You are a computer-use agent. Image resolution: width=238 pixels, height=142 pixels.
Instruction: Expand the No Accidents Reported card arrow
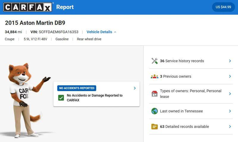135,88
